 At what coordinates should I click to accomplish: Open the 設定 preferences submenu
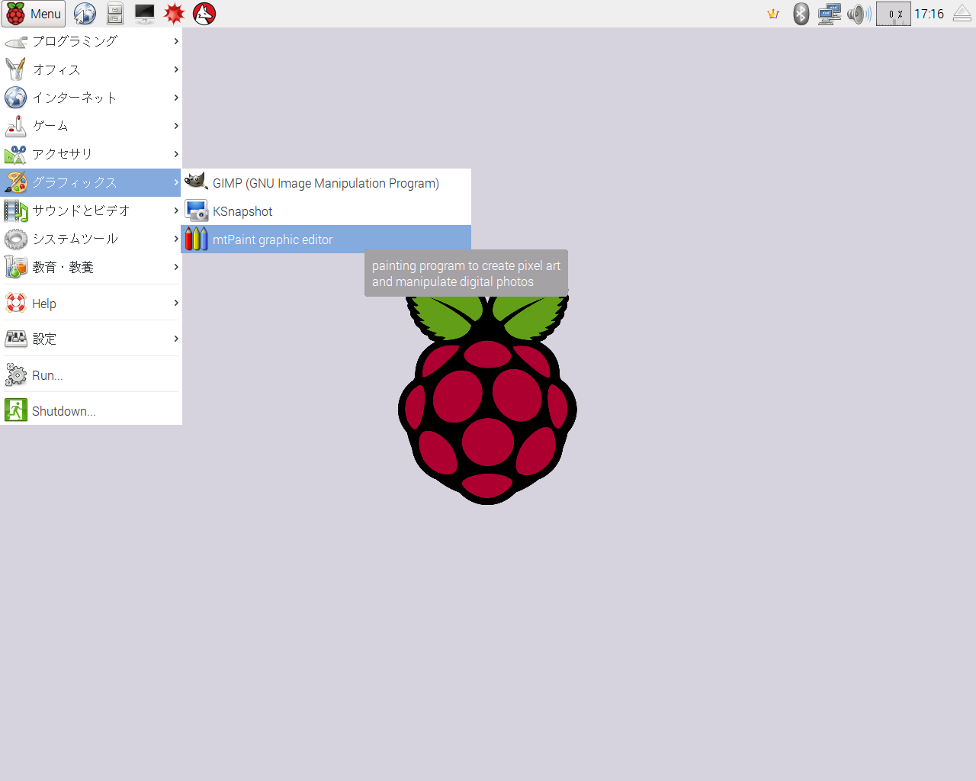91,339
